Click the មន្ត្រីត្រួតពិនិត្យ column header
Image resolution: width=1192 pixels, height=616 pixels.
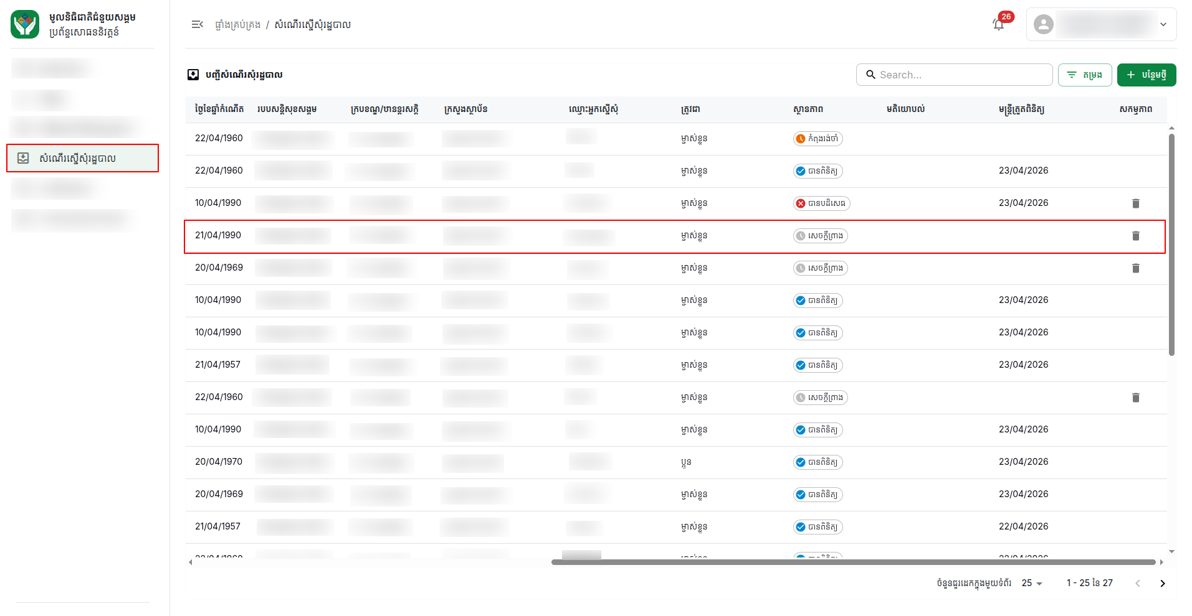pos(1021,109)
